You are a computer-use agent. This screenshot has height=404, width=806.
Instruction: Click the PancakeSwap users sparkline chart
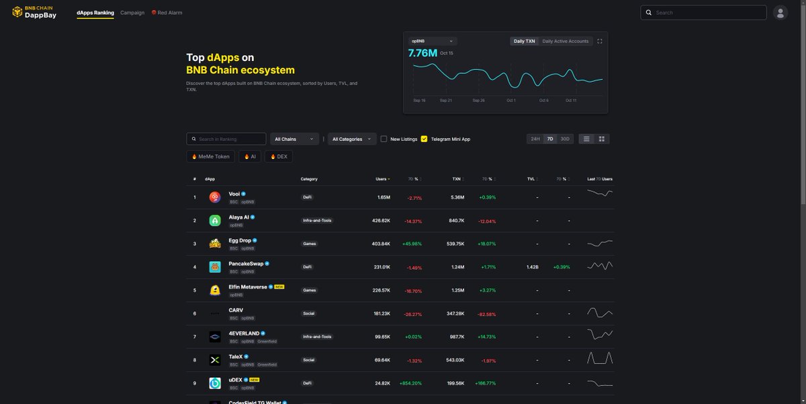click(599, 266)
